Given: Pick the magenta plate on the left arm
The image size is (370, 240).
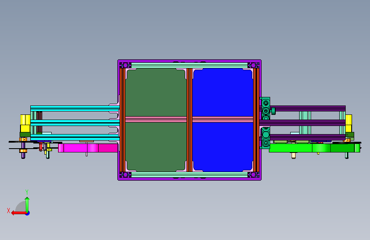Looking at the screenshot, I should (x=88, y=148).
